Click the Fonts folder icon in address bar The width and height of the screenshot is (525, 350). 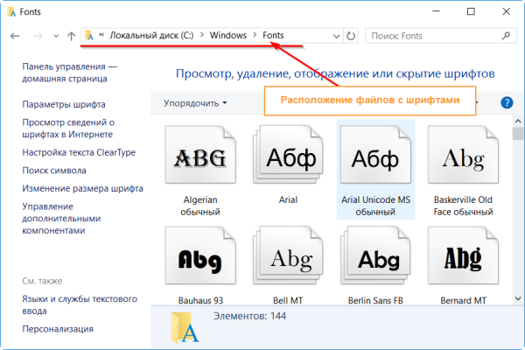click(x=89, y=35)
